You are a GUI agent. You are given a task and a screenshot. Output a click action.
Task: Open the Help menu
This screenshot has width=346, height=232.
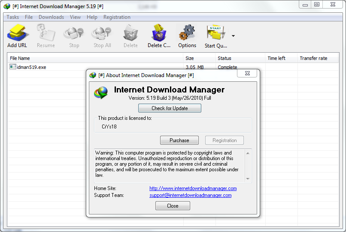(x=92, y=17)
